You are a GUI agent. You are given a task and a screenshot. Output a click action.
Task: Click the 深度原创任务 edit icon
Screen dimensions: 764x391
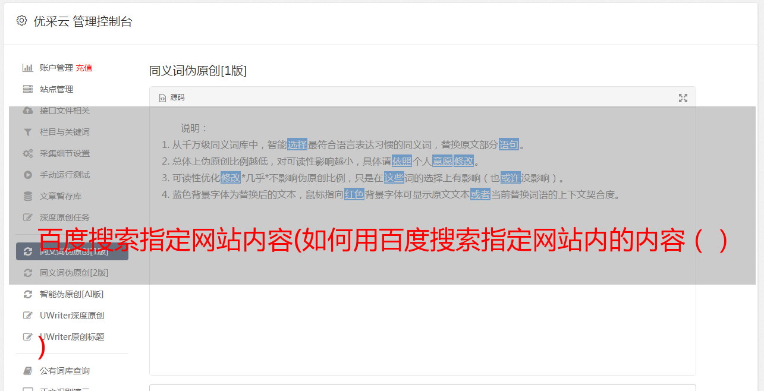27,217
